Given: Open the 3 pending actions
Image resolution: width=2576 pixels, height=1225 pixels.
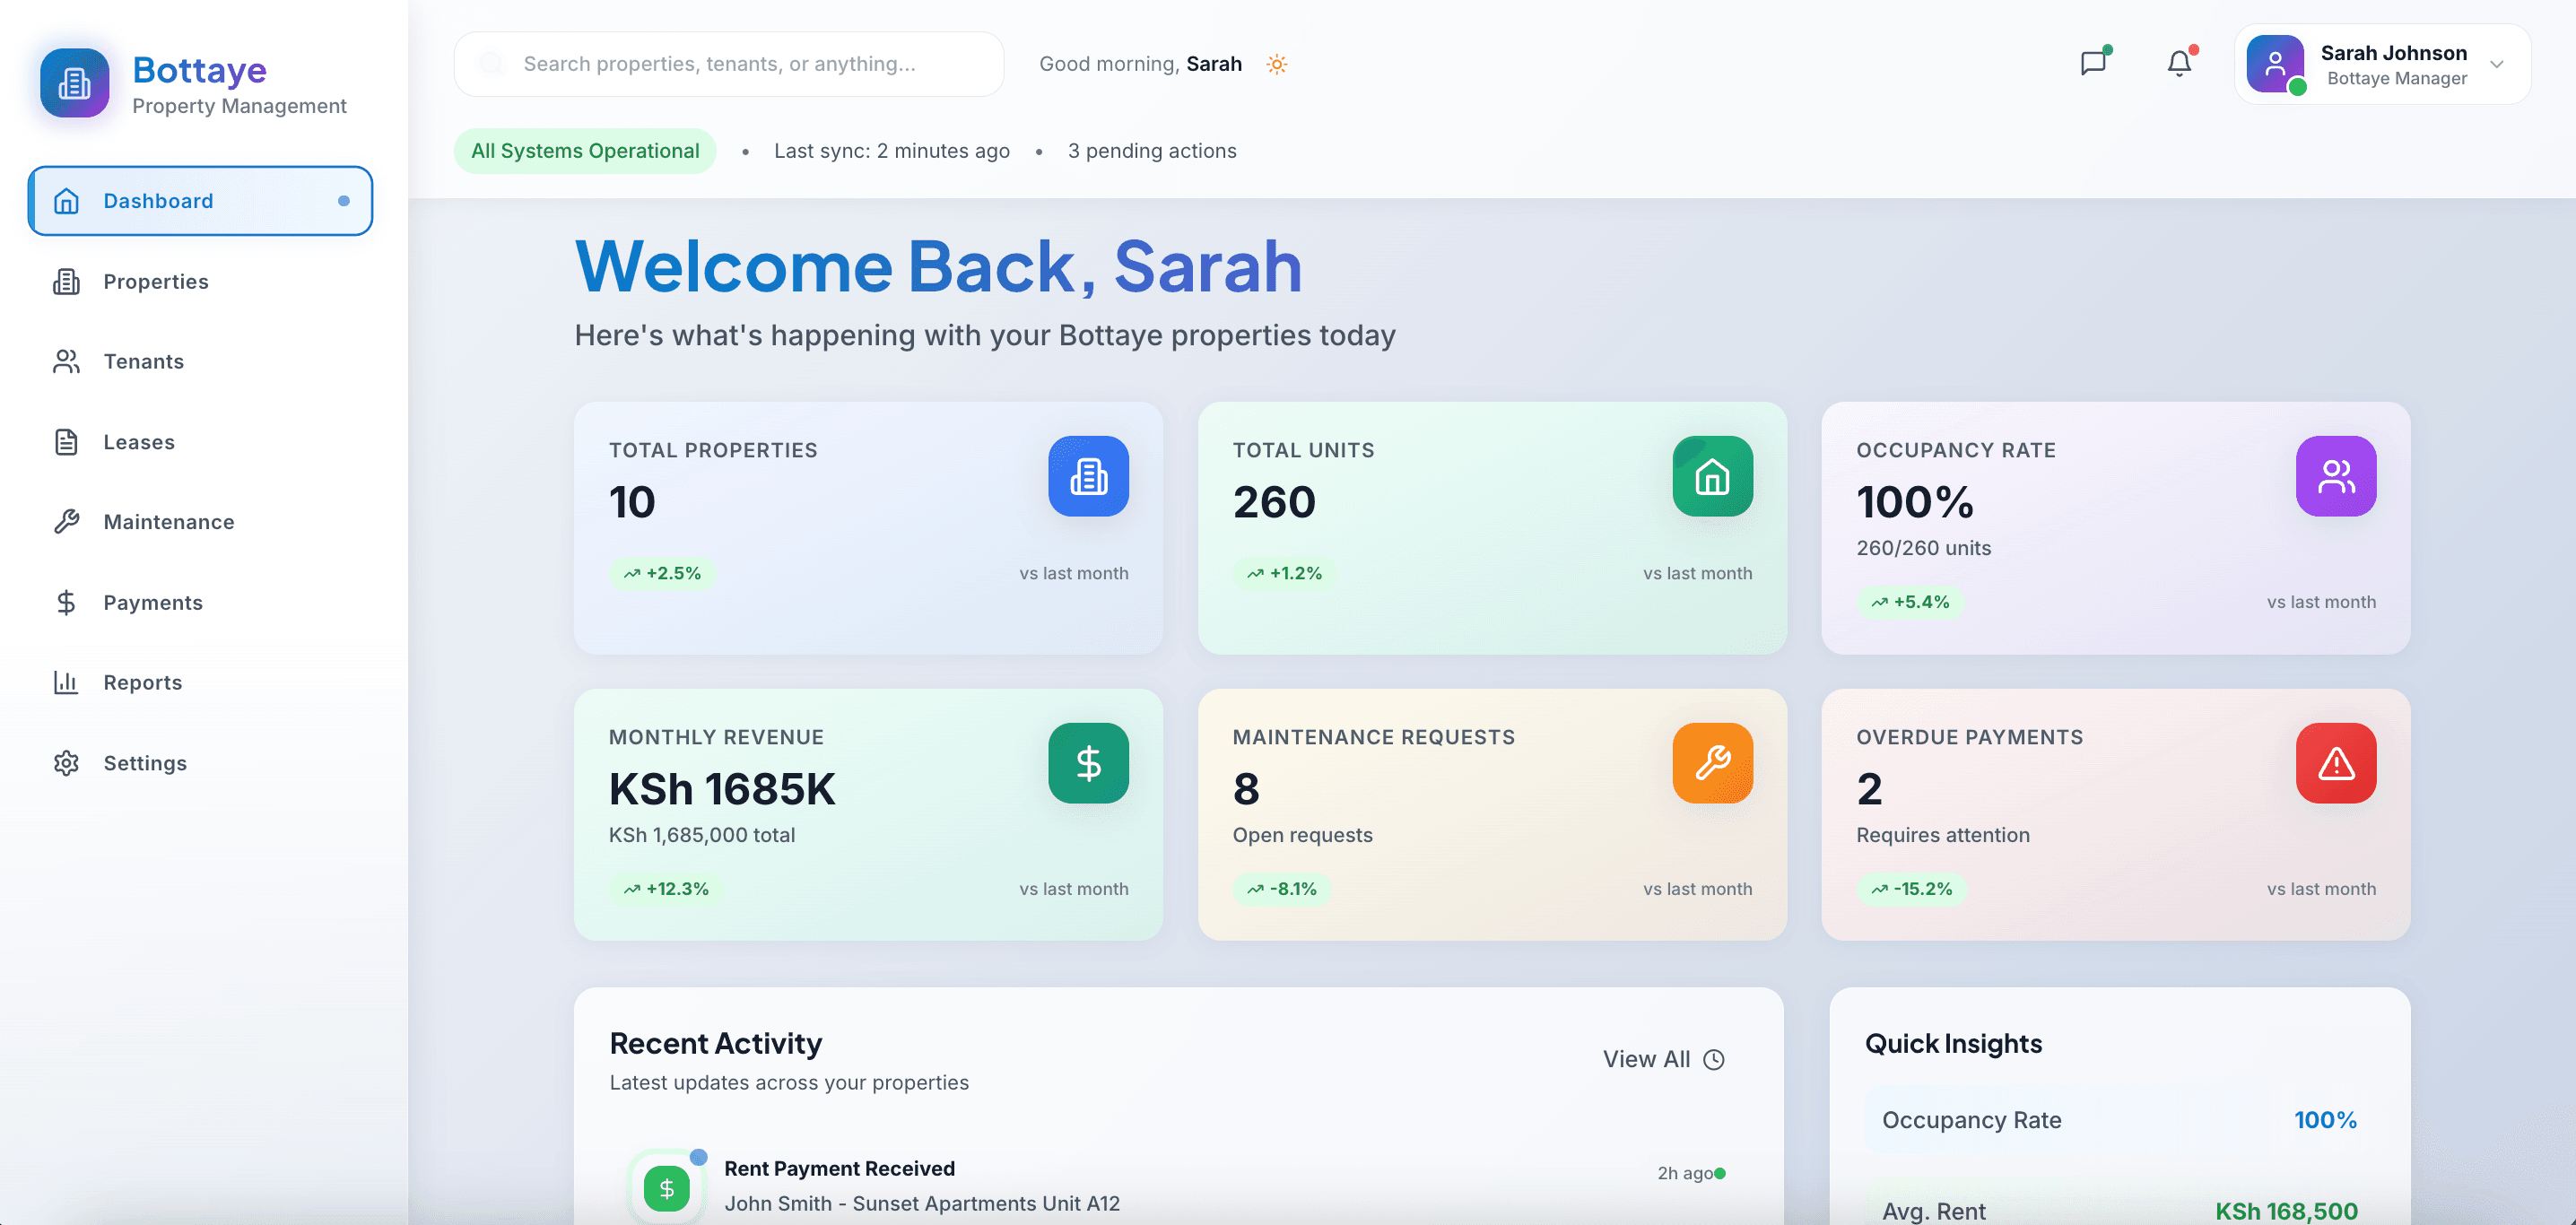Looking at the screenshot, I should (1152, 150).
